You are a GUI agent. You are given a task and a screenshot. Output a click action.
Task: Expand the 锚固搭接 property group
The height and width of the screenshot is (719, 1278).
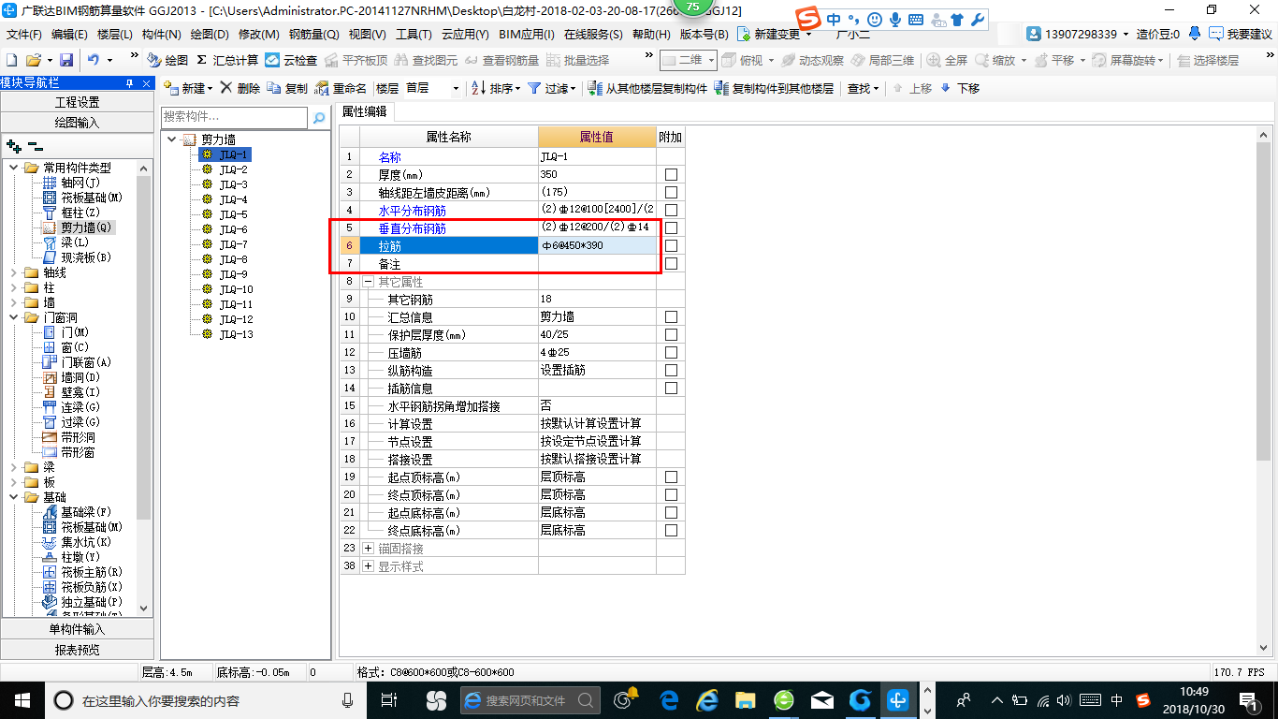coord(366,547)
